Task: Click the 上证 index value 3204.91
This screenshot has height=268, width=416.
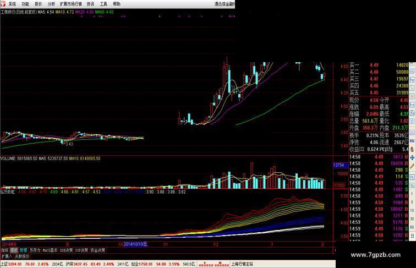Action: coord(15,264)
